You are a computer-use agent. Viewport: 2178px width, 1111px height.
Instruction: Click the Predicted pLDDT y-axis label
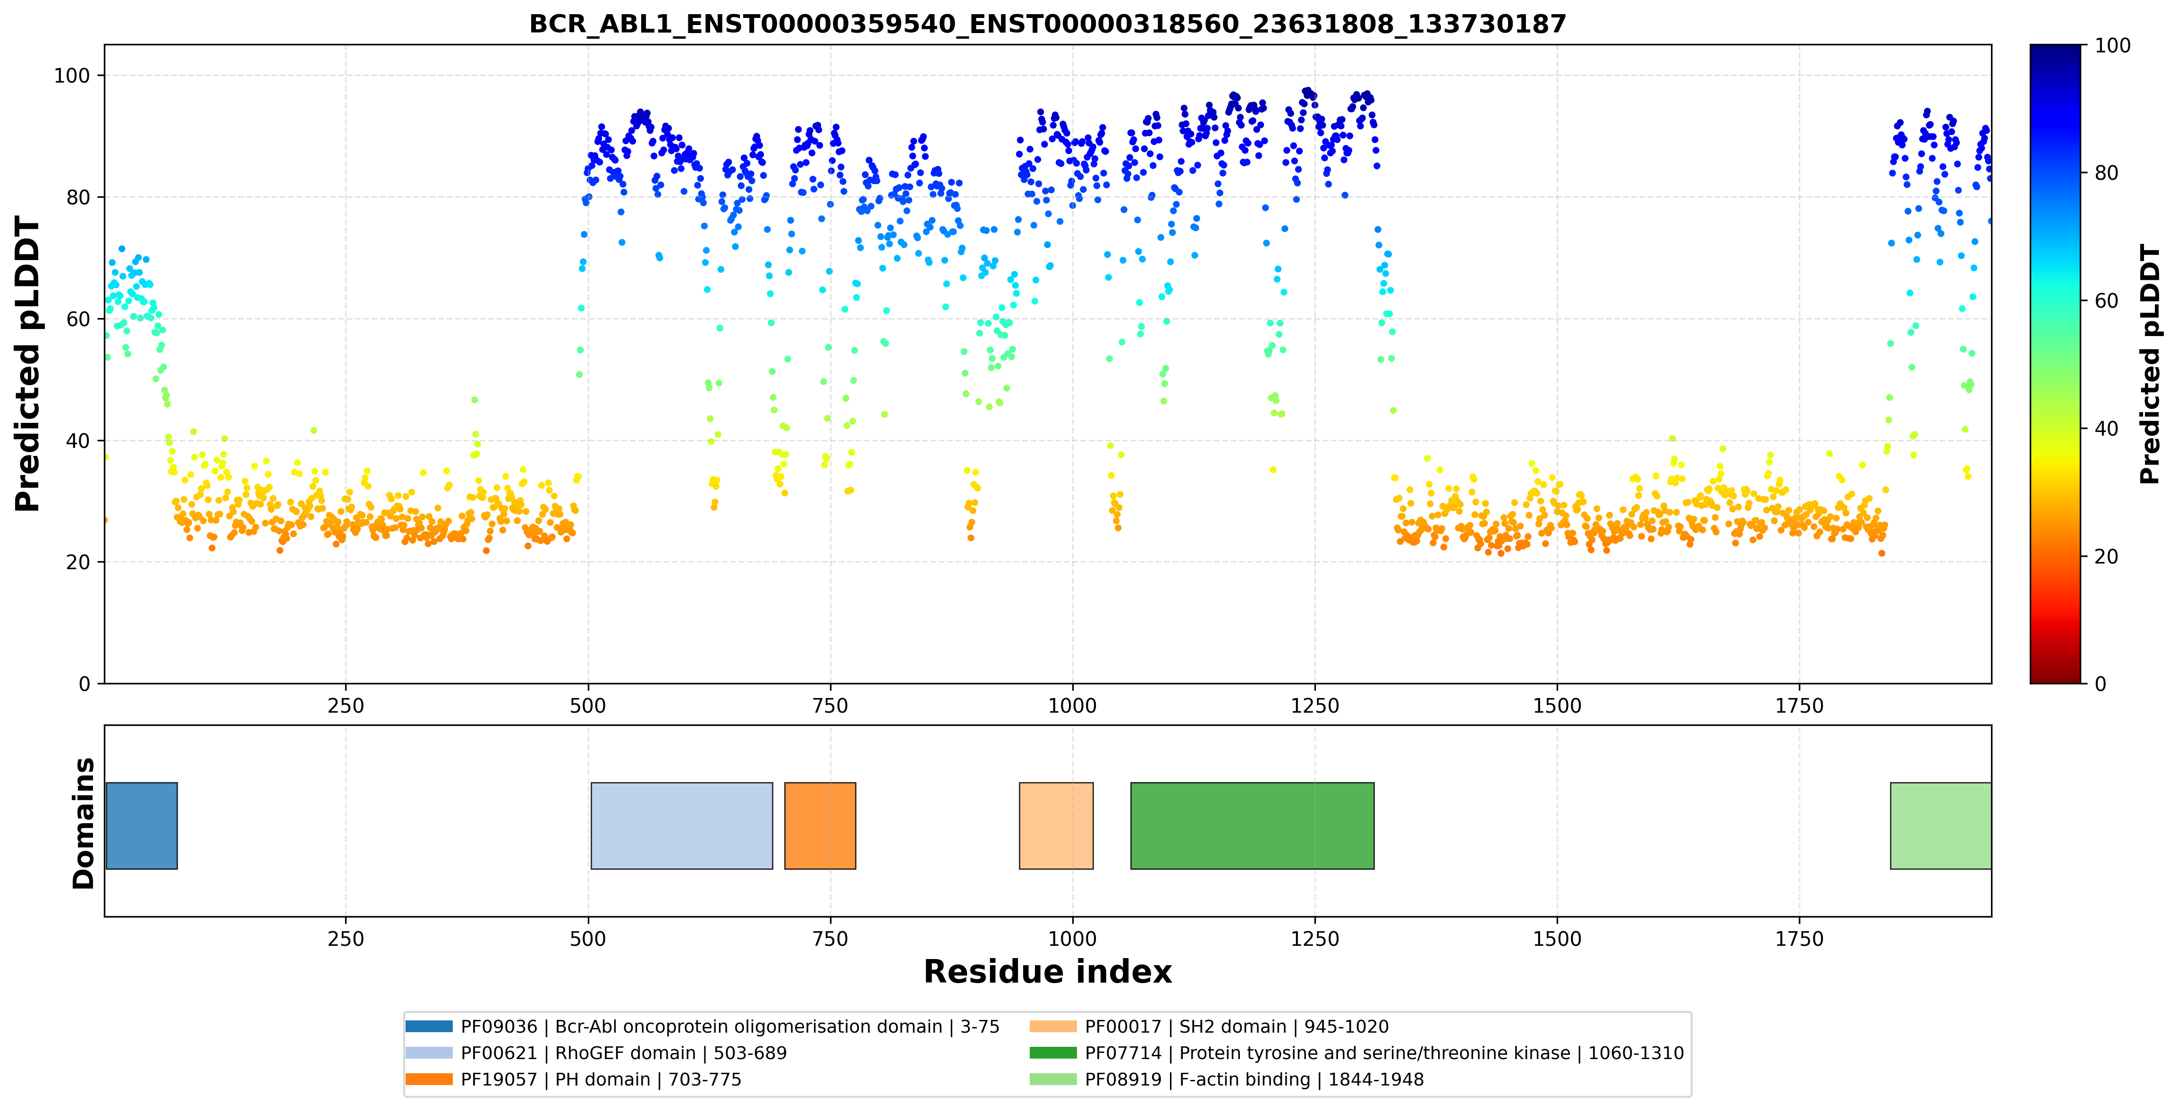coord(27,364)
